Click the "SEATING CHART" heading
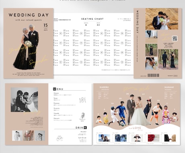Image resolution: width=185 pixels, height=153 pixels. coord(92,19)
